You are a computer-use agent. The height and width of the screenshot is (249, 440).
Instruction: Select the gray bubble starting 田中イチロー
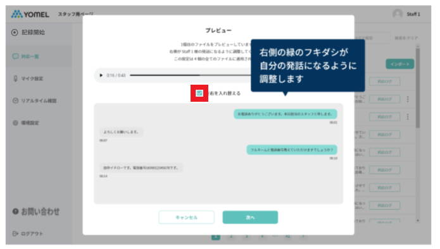(141, 167)
